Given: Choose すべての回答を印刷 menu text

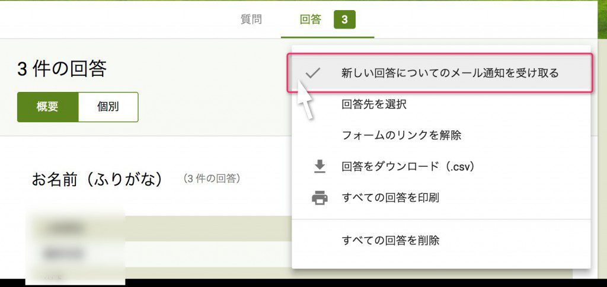Looking at the screenshot, I should pyautogui.click(x=390, y=197).
